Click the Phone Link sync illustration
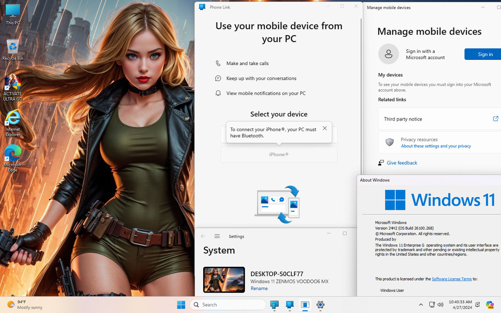This screenshot has height=313, width=501. 278,205
